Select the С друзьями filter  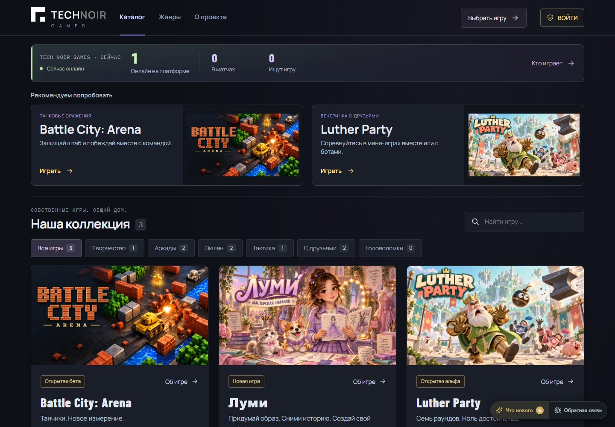pos(326,248)
